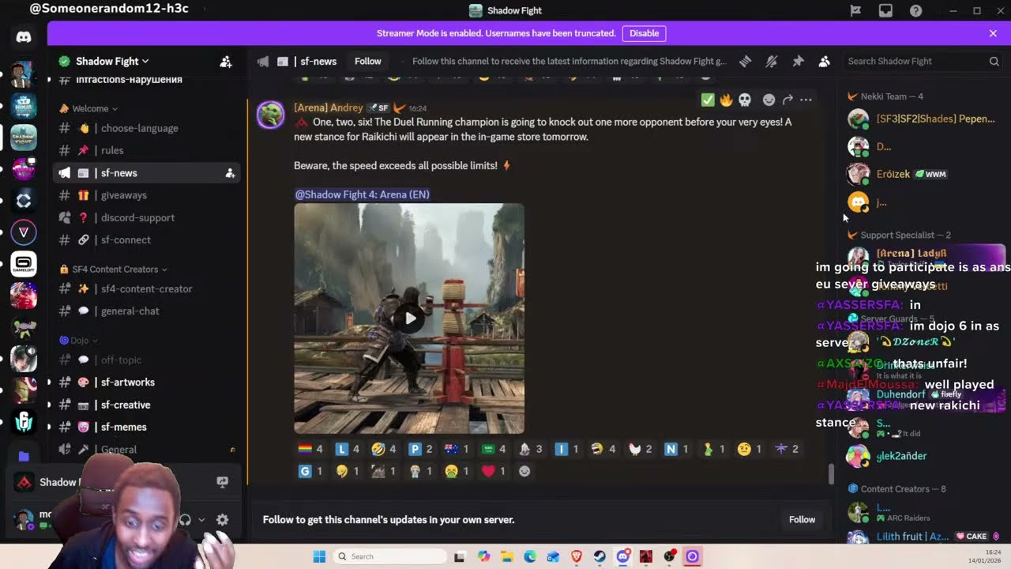Open the flag icon in Discord title bar
Viewport: 1011px width, 569px height.
tap(855, 10)
